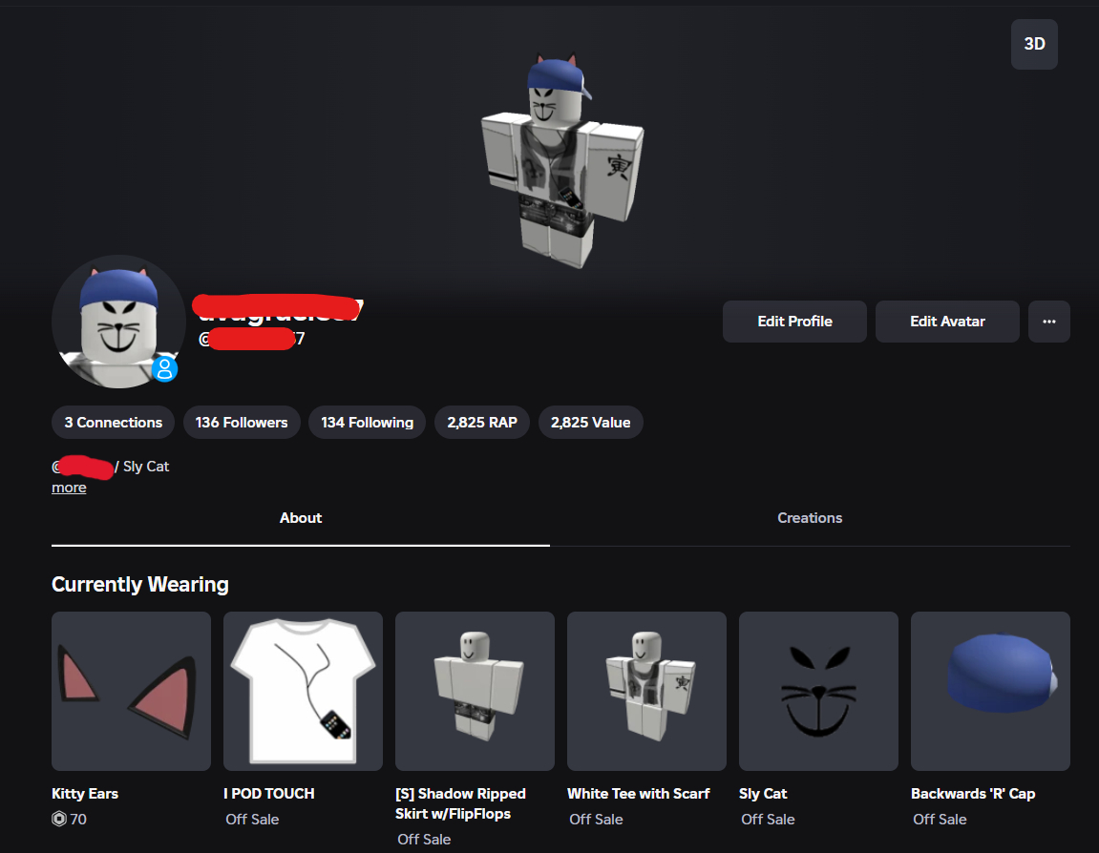
Task: Click the Off Sale label under Sly Cat
Action: pos(768,820)
